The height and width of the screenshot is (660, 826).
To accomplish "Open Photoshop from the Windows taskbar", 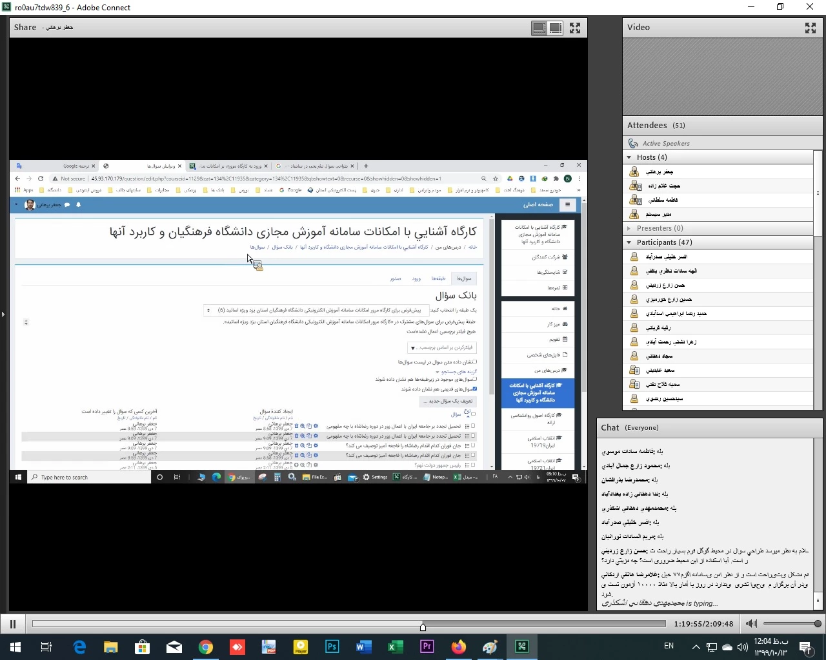I will click(x=332, y=646).
